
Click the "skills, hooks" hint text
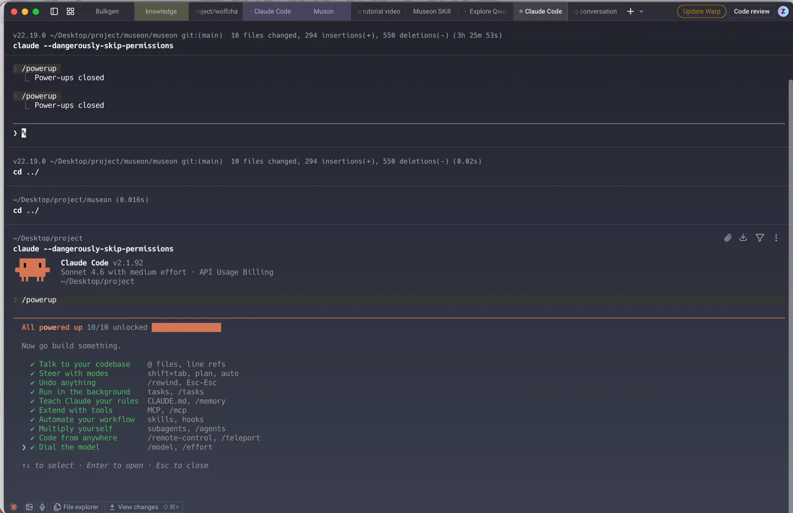tap(175, 420)
